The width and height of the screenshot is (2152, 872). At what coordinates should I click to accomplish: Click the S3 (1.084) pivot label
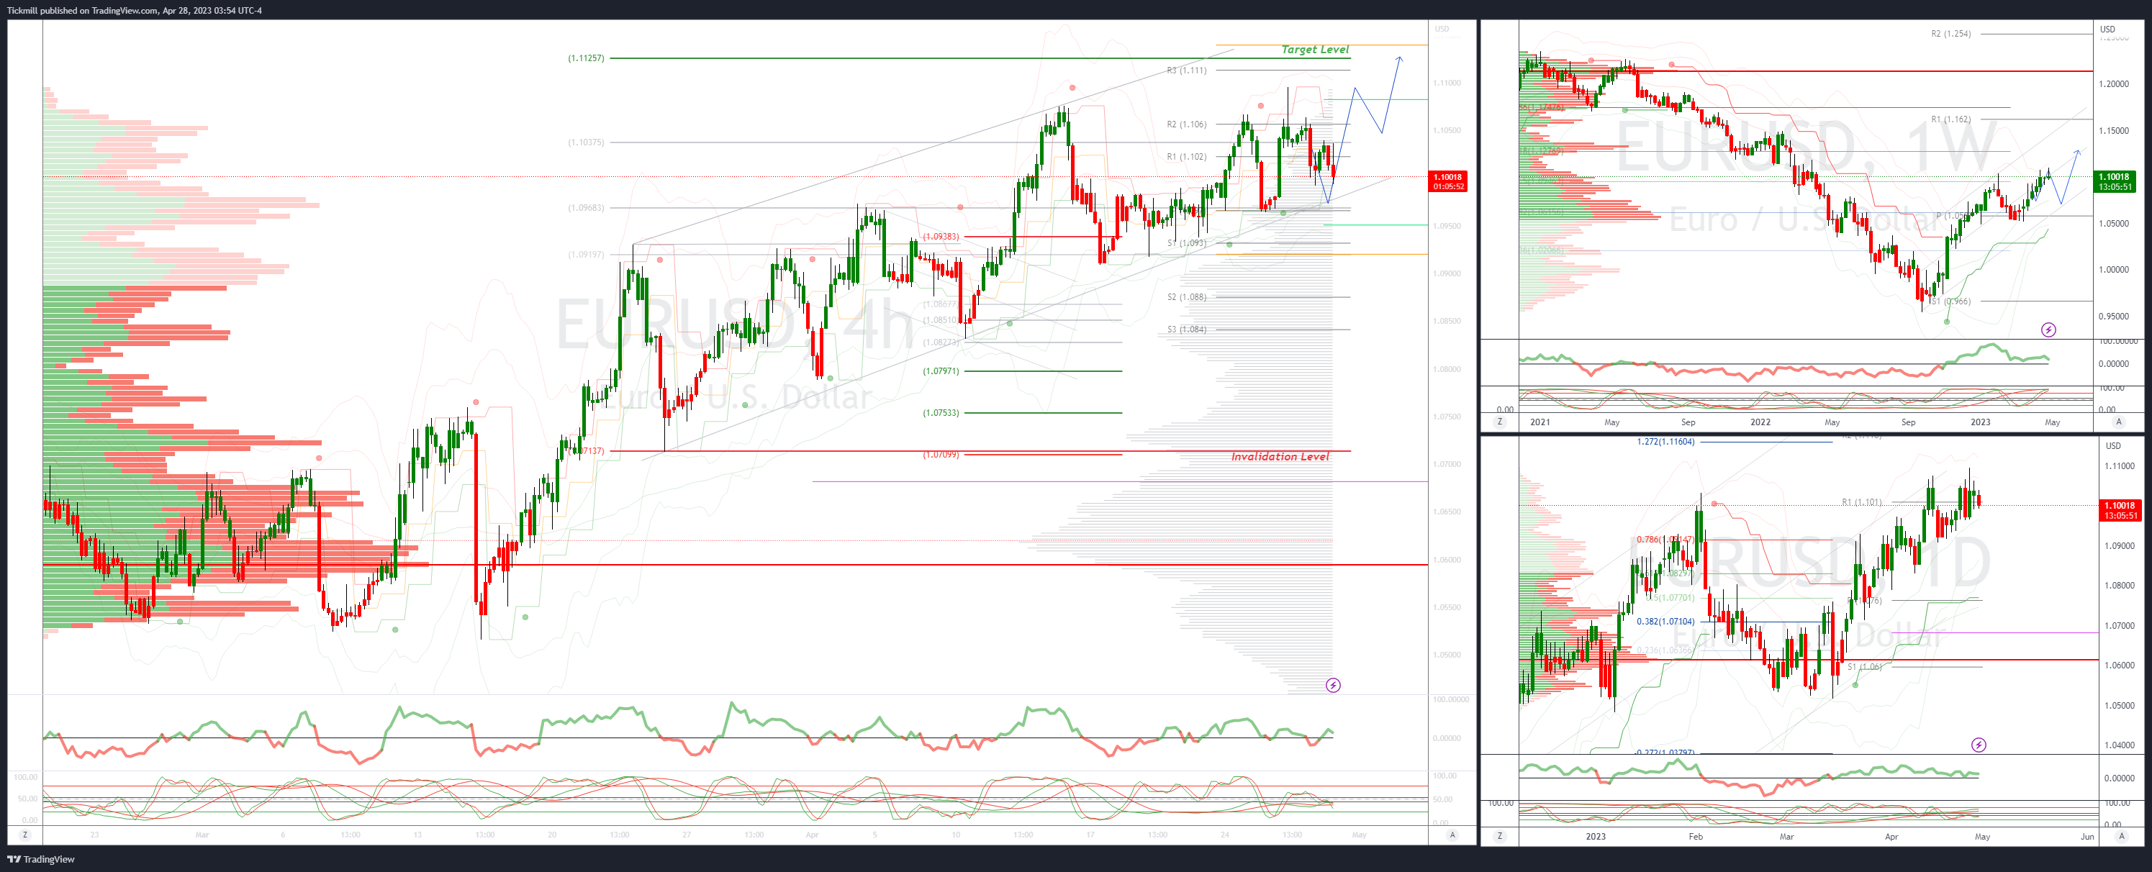[x=1186, y=329]
